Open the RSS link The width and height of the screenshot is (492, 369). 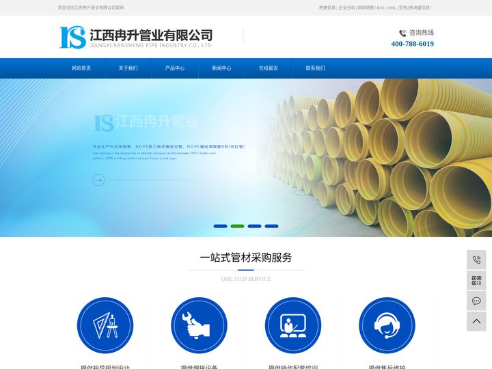point(381,8)
